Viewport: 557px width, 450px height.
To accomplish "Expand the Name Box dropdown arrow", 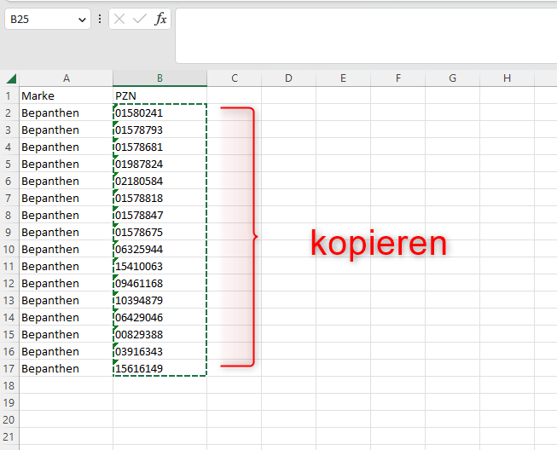I will 82,19.
